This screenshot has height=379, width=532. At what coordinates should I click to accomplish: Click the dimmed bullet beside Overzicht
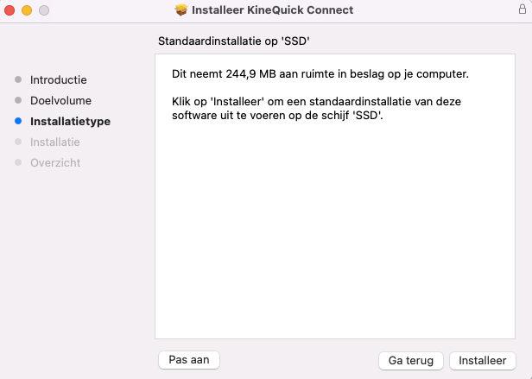pos(18,162)
